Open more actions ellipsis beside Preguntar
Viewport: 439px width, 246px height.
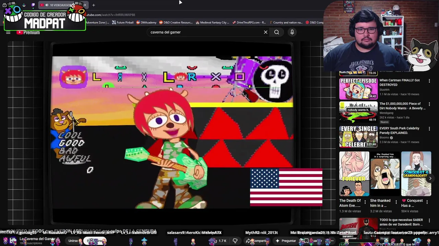[331, 241]
